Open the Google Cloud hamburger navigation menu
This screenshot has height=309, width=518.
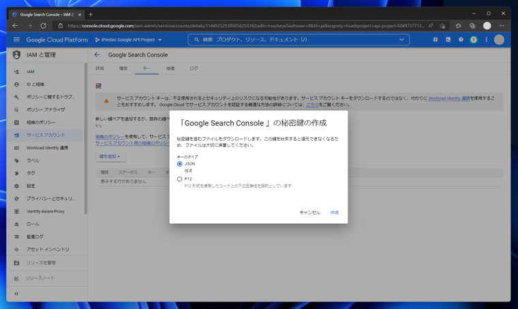pos(16,39)
